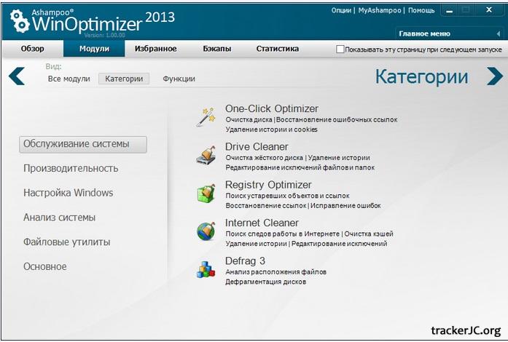The height and width of the screenshot is (342, 508).
Task: Select the Производительность category
Action: [x=71, y=169]
